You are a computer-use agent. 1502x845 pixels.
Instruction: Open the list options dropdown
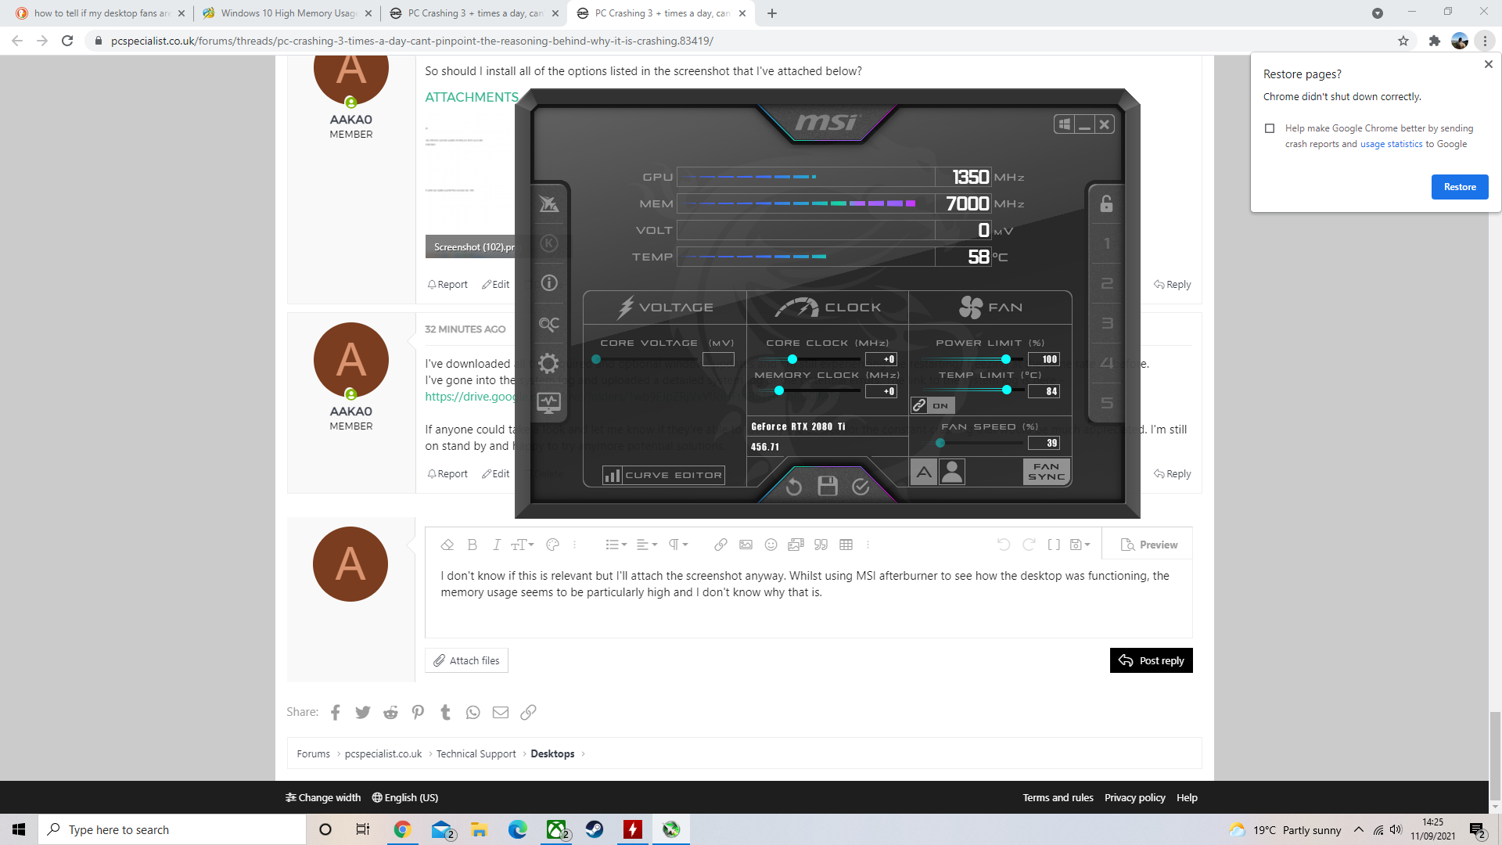point(616,545)
